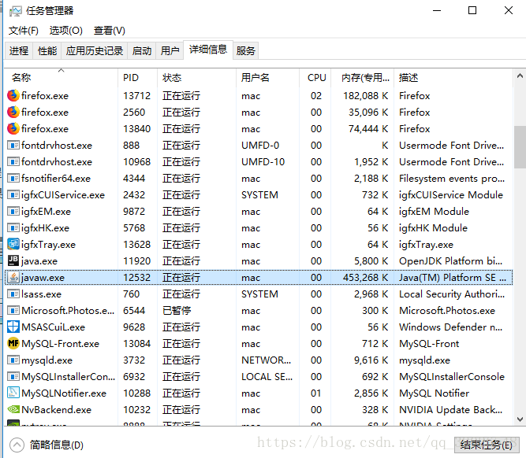Click CPU value 02 of firefox.exe
Viewport: 526px width, 458px height.
click(316, 96)
